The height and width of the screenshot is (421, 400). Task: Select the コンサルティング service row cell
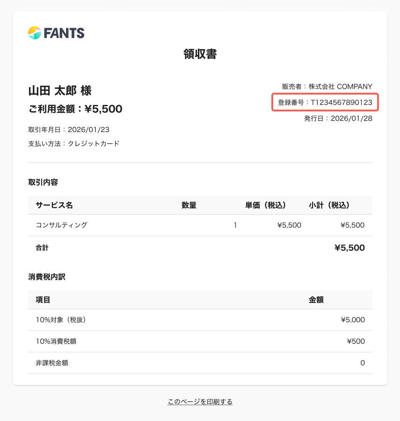[61, 225]
